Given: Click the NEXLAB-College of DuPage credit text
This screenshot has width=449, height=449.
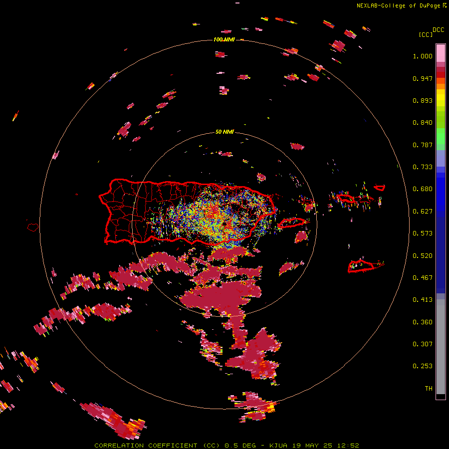Looking at the screenshot, I should (398, 5).
